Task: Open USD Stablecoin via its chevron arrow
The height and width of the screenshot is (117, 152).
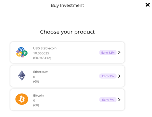Action: pyautogui.click(x=119, y=52)
